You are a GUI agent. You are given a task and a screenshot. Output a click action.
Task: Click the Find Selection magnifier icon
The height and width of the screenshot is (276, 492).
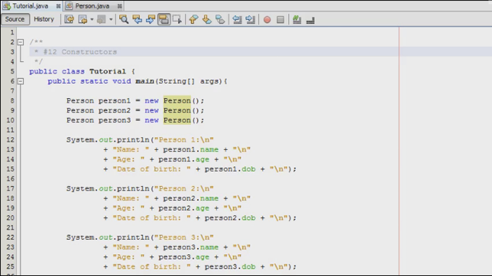[123, 20]
